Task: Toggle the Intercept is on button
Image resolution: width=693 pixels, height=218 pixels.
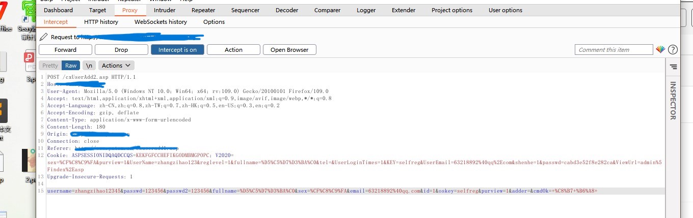Action: tap(177, 50)
